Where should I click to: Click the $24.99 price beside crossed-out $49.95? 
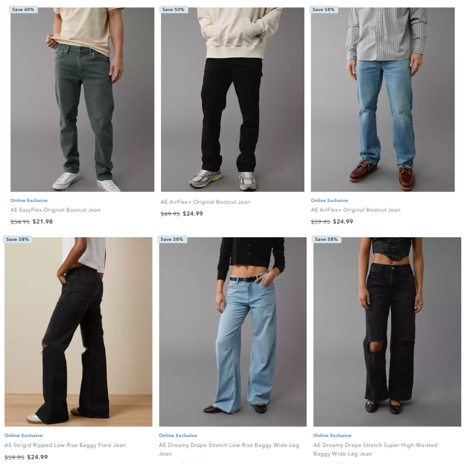coord(193,213)
